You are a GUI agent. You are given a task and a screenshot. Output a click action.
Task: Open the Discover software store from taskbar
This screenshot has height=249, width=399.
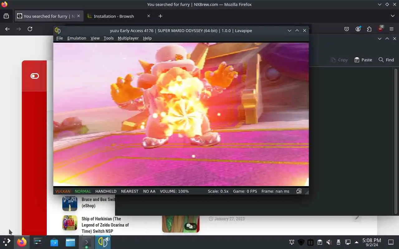tap(54, 242)
